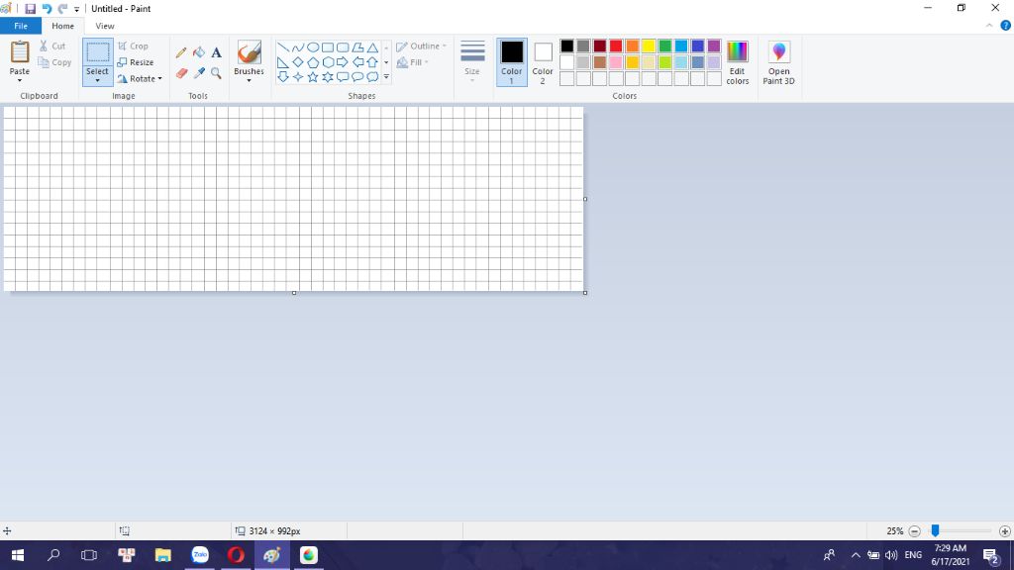The height and width of the screenshot is (570, 1014).
Task: Choose the Diamond shape
Action: click(297, 62)
